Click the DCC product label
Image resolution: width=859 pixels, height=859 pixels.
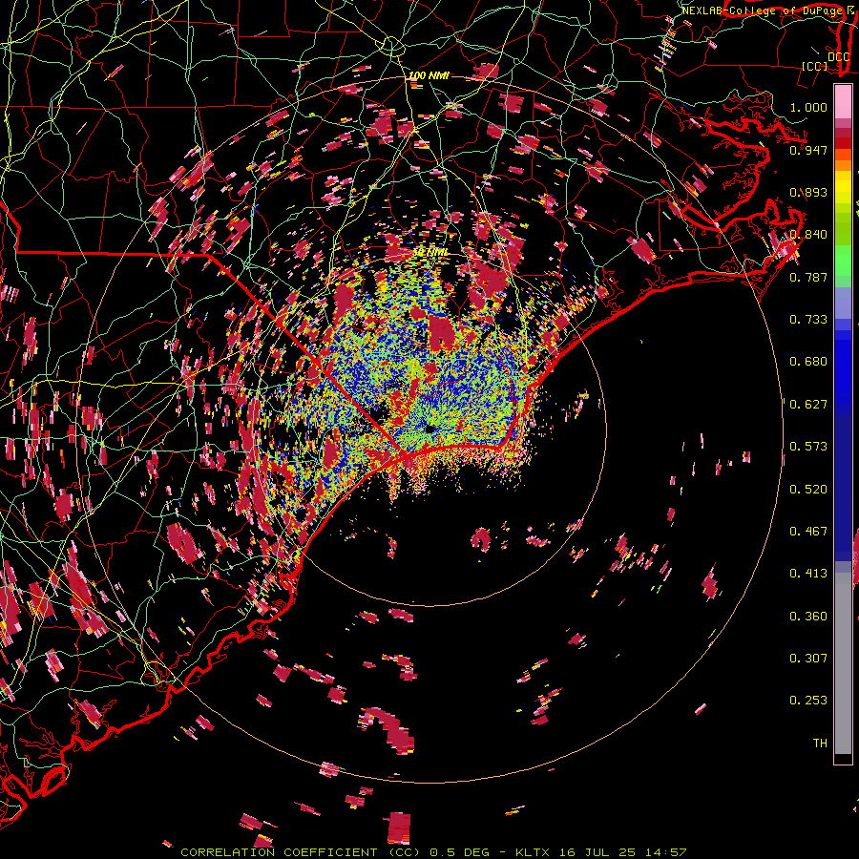pyautogui.click(x=838, y=56)
